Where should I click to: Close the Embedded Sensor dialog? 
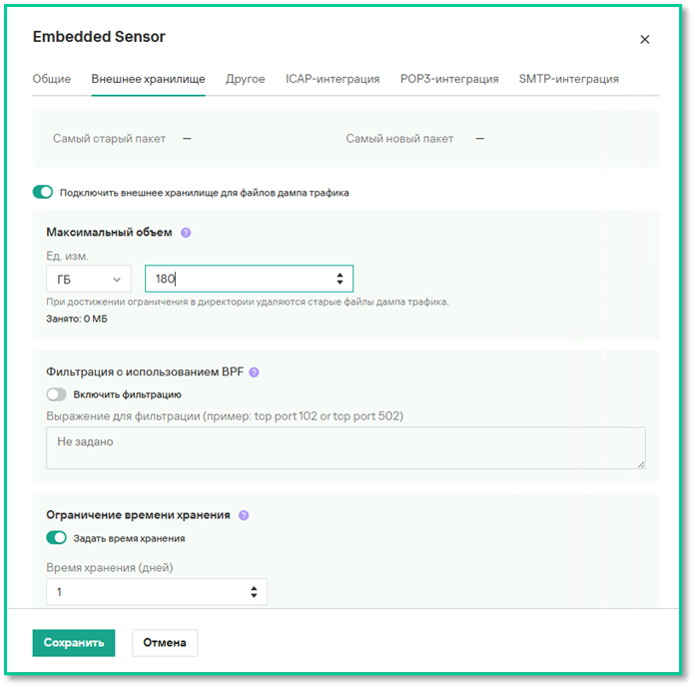tap(644, 40)
